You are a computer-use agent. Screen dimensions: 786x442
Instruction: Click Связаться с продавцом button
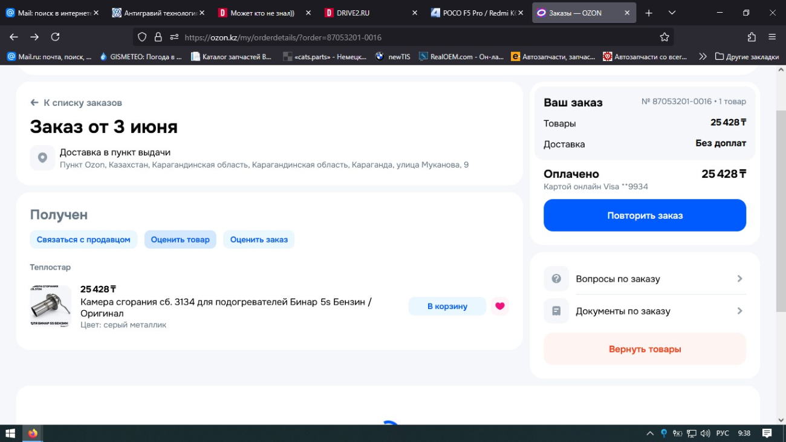tap(83, 239)
